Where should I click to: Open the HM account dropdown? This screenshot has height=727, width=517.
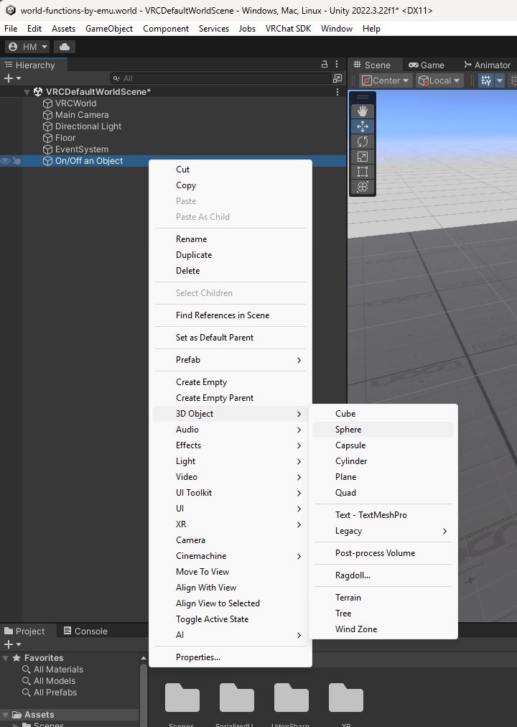pyautogui.click(x=28, y=47)
